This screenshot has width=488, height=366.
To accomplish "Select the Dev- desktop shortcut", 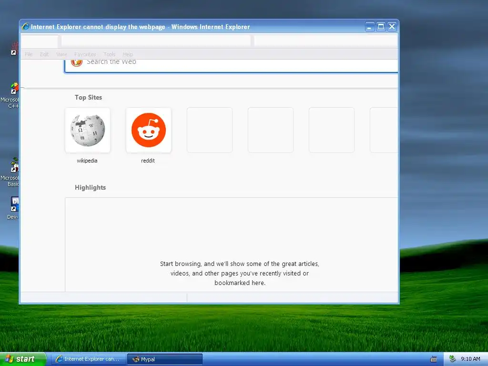I will [x=13, y=208].
